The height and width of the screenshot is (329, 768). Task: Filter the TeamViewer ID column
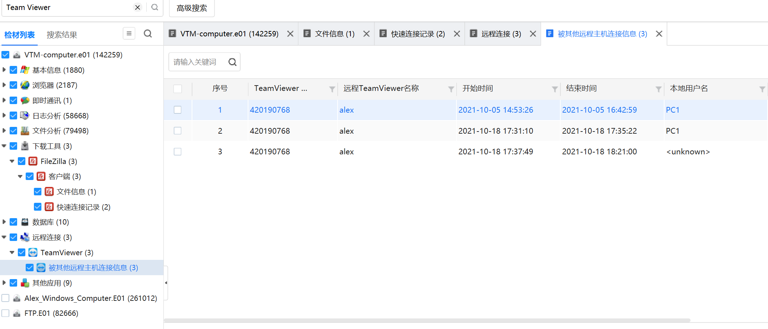[332, 89]
